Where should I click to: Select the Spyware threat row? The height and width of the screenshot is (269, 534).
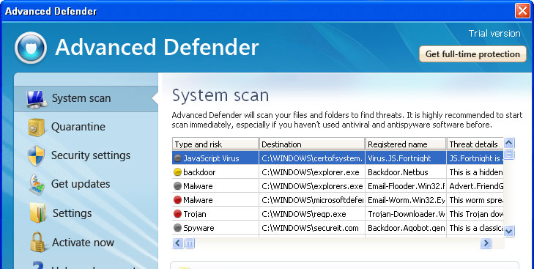coord(338,228)
